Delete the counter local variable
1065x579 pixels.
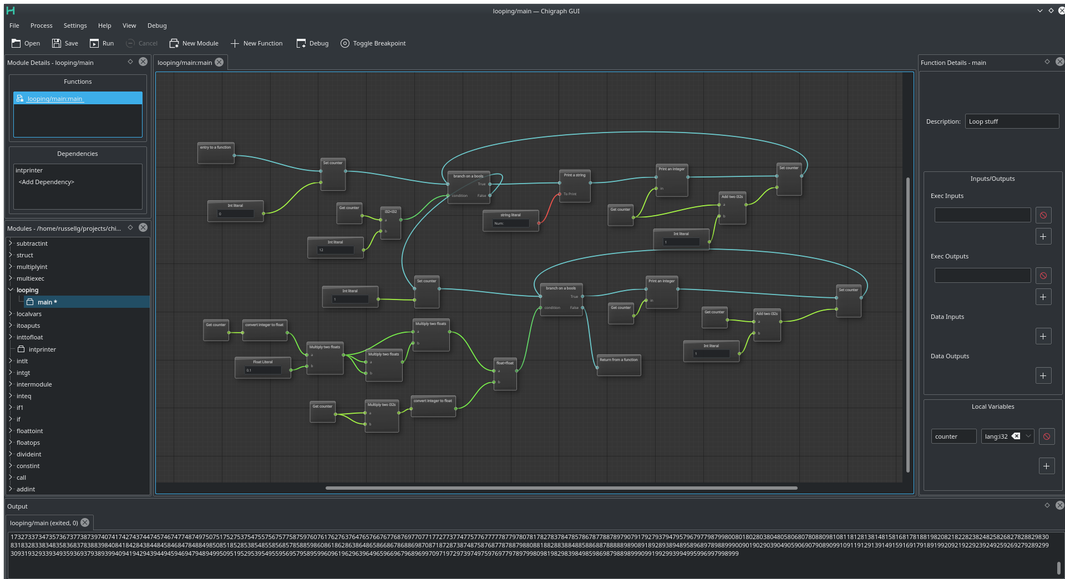tap(1047, 436)
